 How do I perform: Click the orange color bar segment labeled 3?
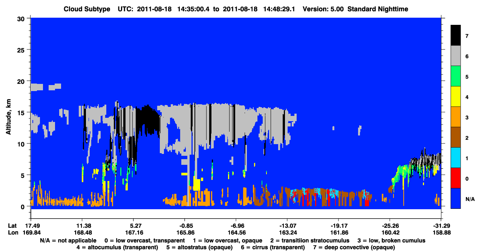point(456,117)
